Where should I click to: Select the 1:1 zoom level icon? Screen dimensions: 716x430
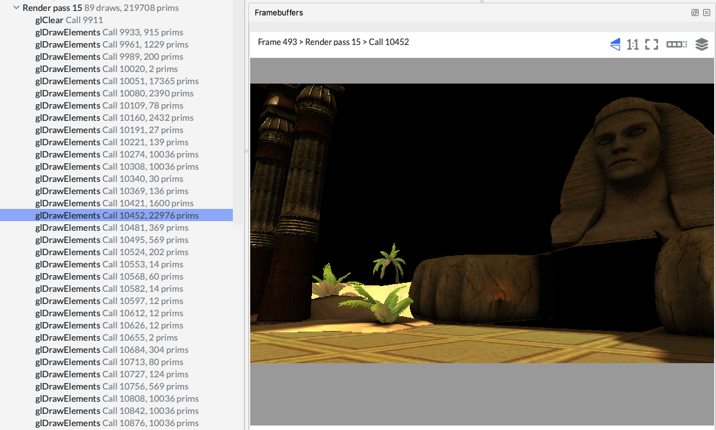click(x=632, y=44)
